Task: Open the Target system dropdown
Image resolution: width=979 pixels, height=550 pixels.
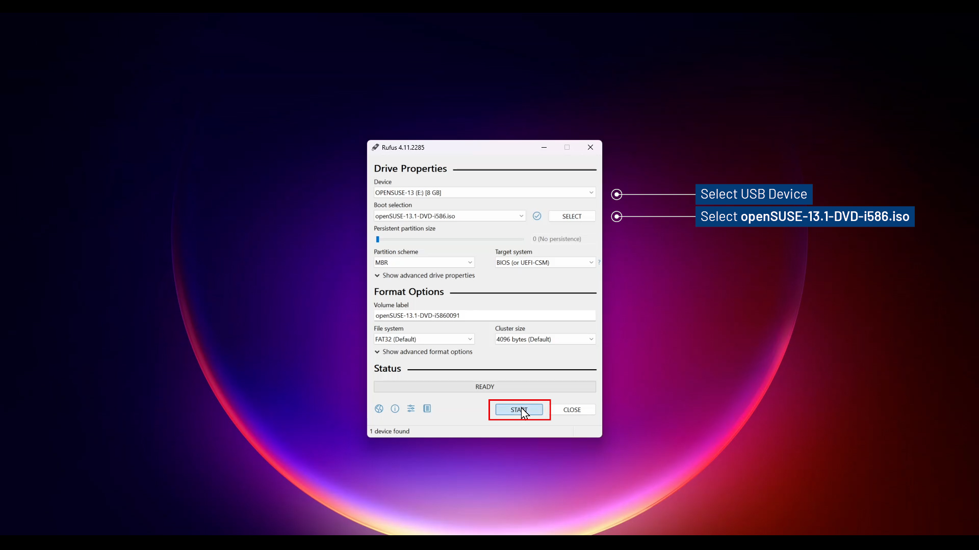Action: tap(545, 262)
